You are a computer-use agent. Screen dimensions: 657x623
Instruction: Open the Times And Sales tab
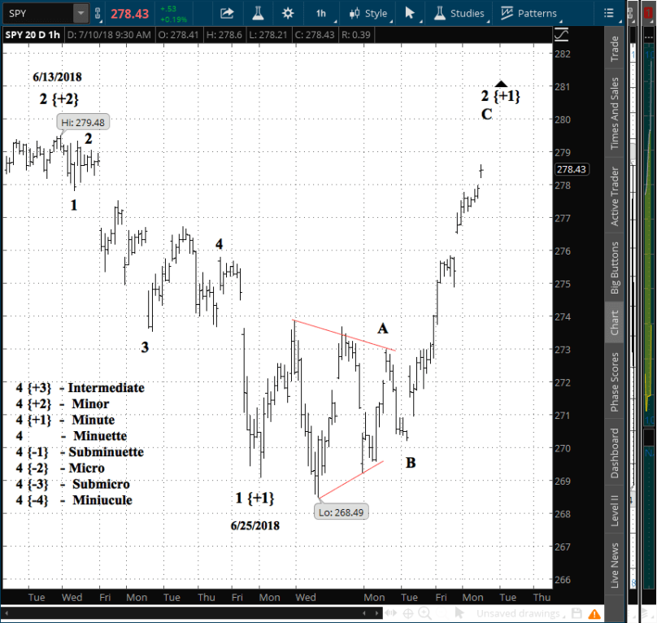615,114
